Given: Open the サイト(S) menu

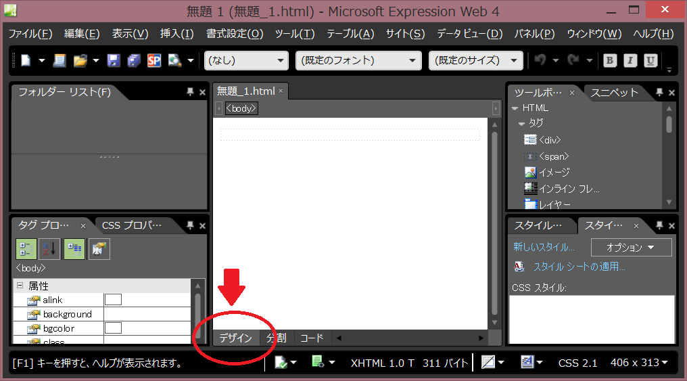Looking at the screenshot, I should 405,34.
